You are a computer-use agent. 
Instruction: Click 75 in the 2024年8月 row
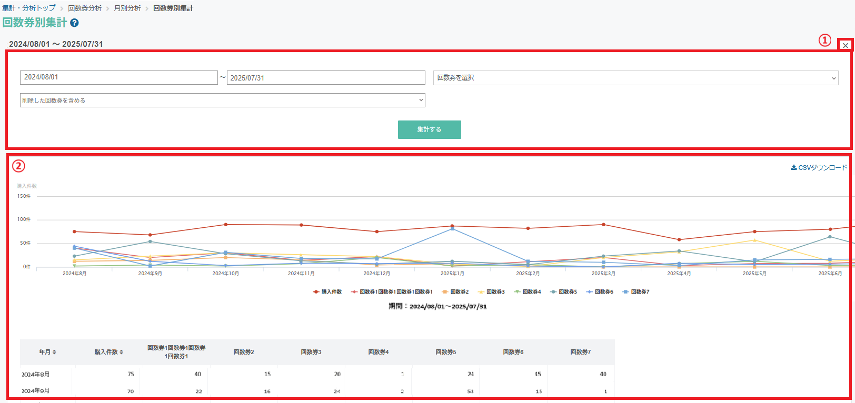(x=131, y=374)
